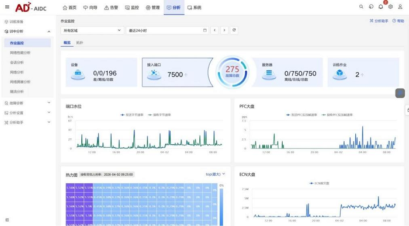Open 系统 system in top navigation
The height and width of the screenshot is (226, 409).
[x=195, y=8]
